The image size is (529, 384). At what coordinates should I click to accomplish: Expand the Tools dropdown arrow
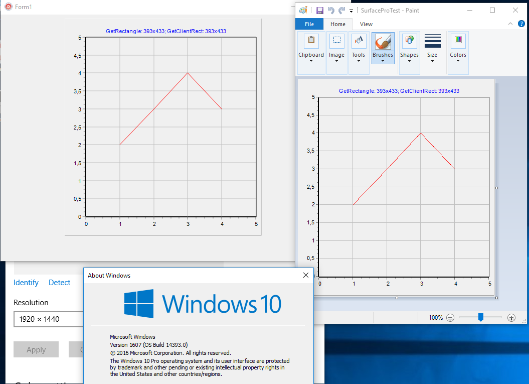[x=359, y=61]
